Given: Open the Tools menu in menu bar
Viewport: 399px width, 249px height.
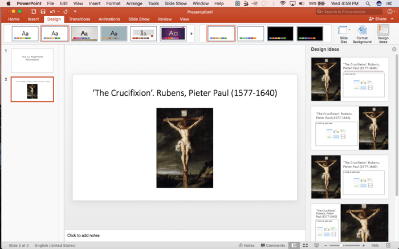Looking at the screenshot, I should pos(153,3).
